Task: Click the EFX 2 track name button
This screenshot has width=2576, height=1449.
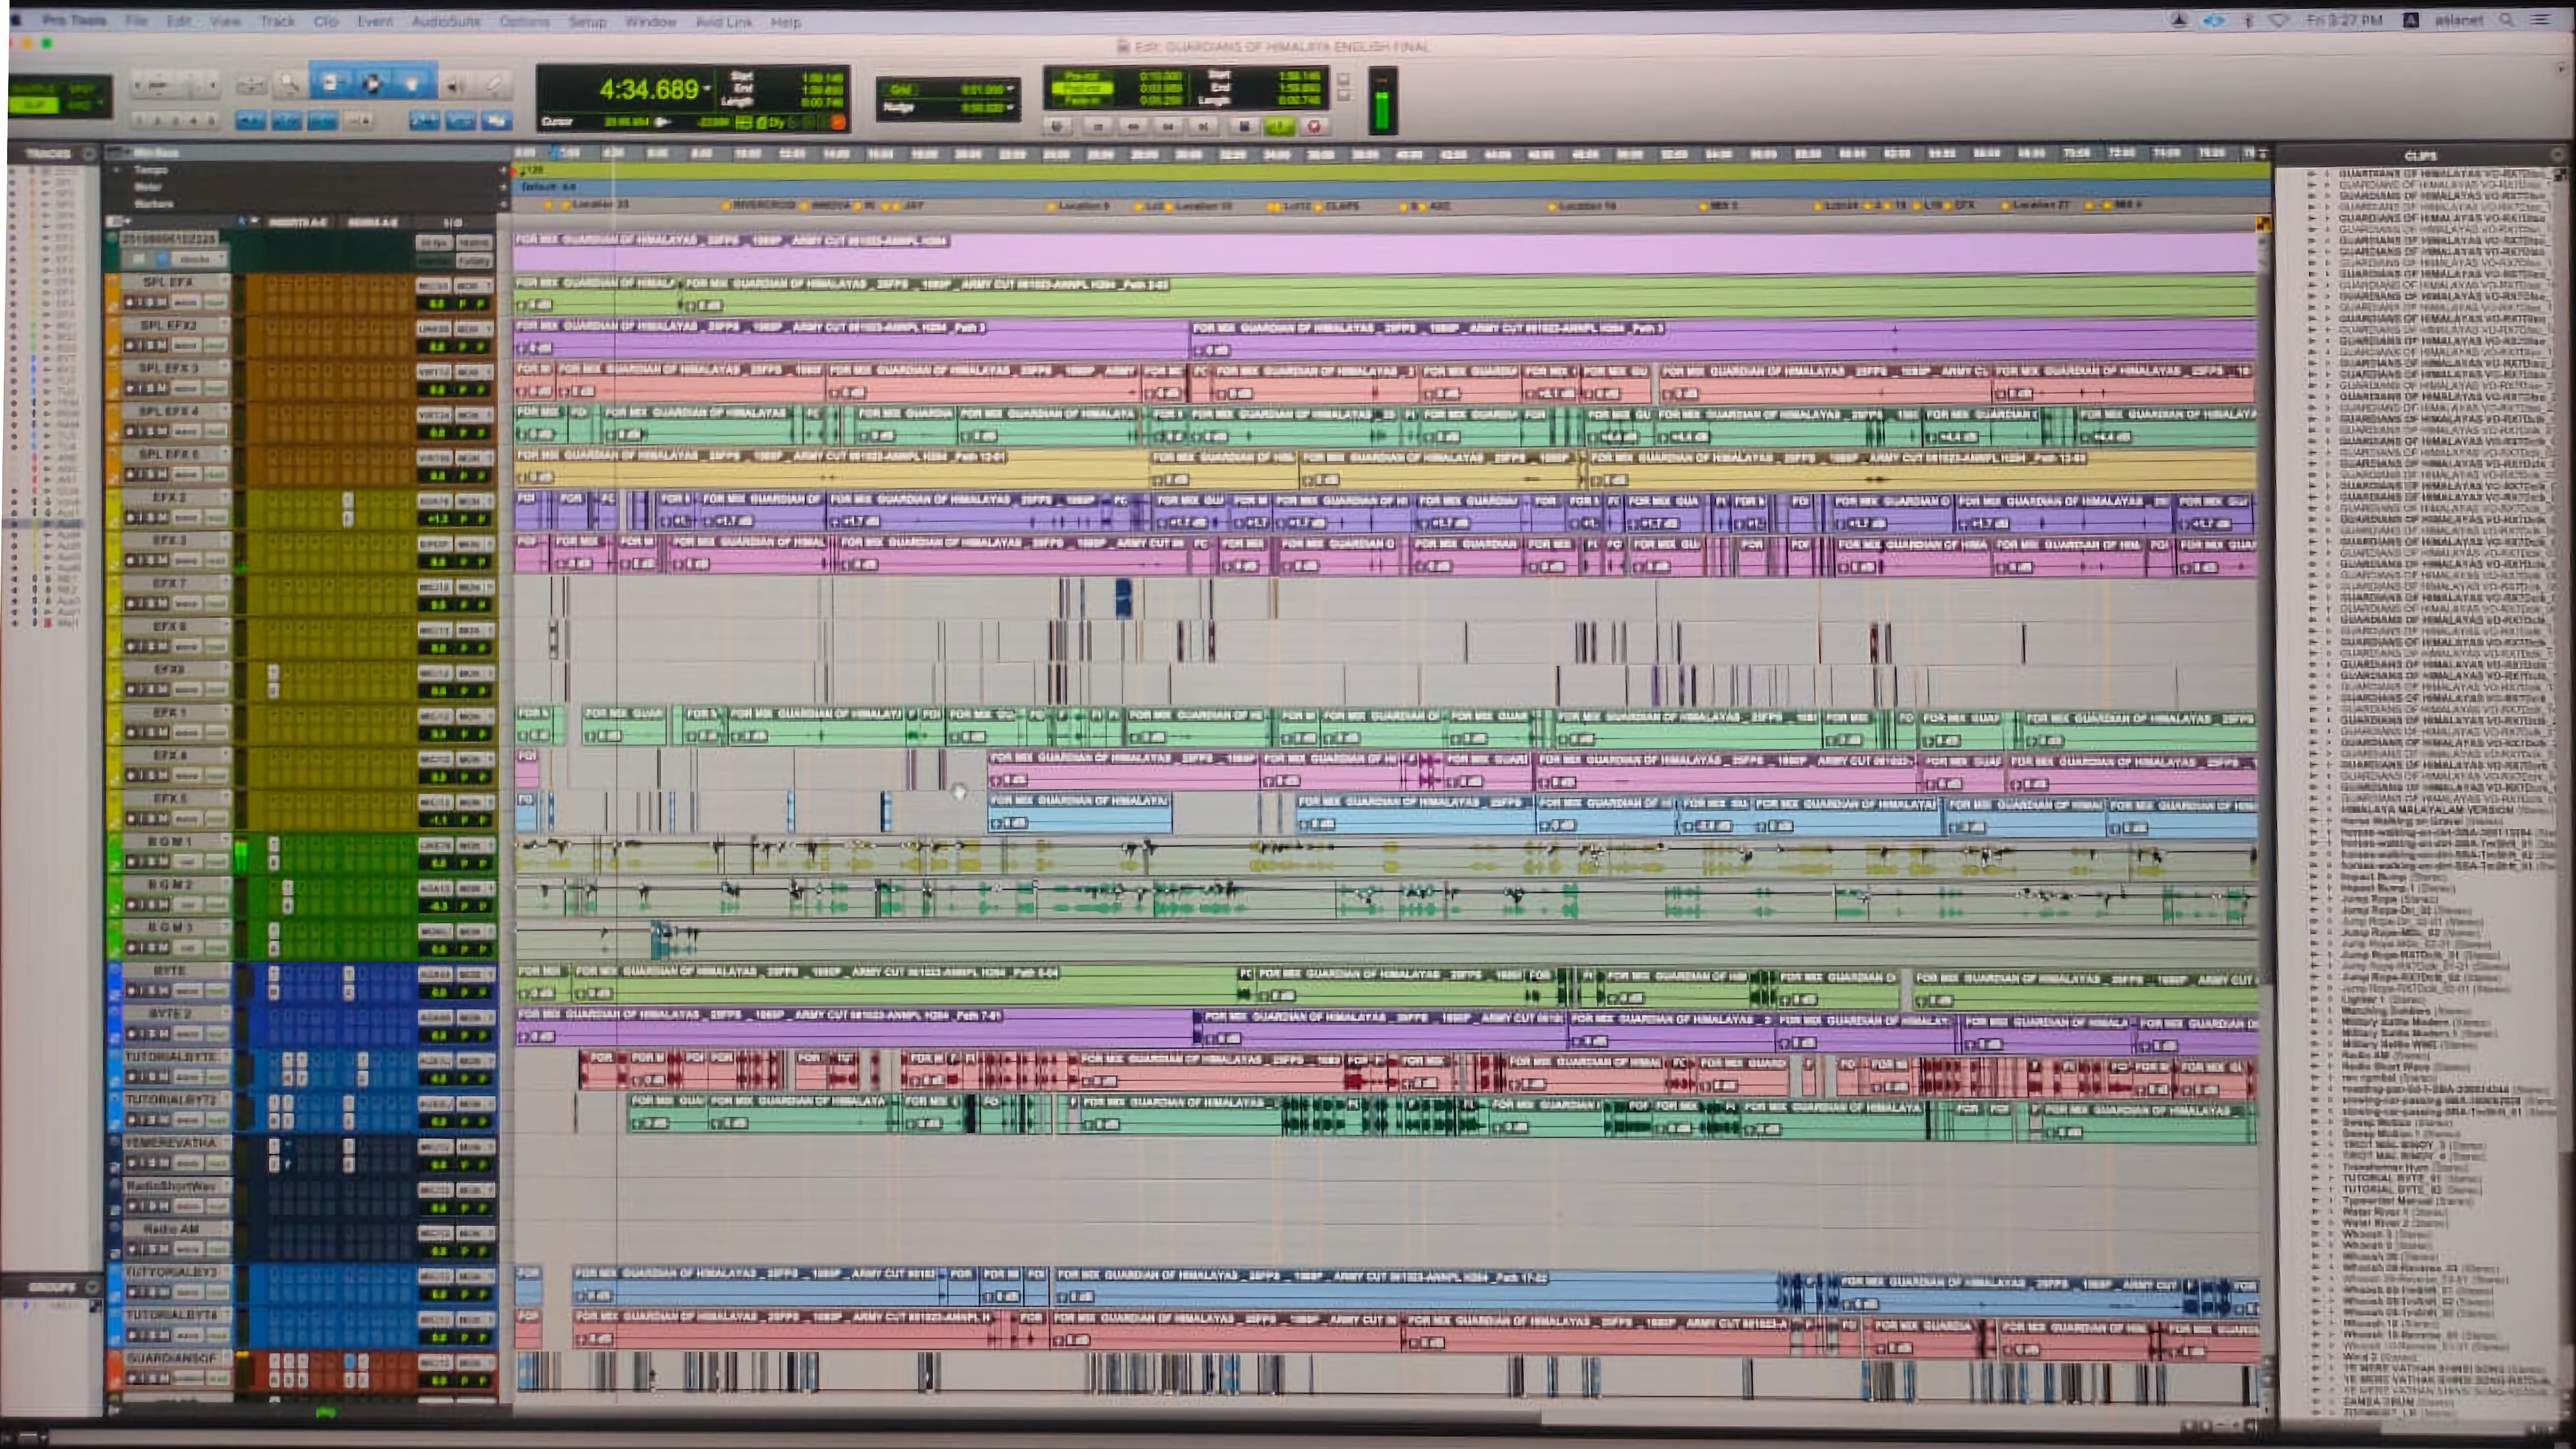Action: (169, 497)
